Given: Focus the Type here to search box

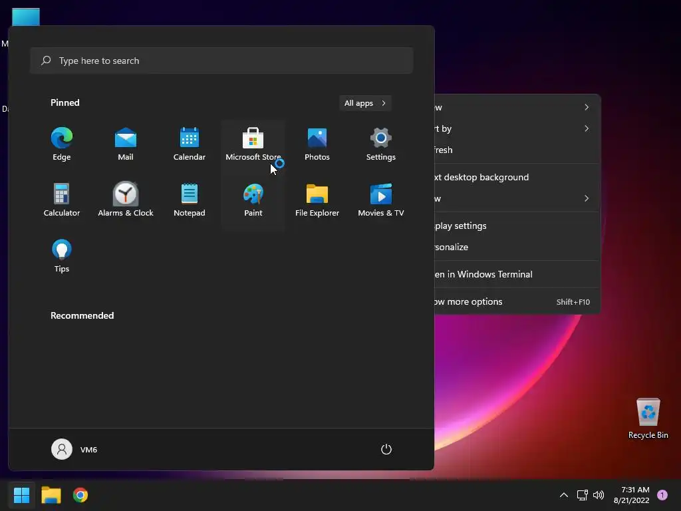Looking at the screenshot, I should [x=221, y=61].
